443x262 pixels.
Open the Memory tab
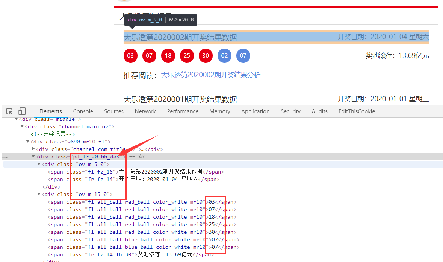[x=220, y=111]
